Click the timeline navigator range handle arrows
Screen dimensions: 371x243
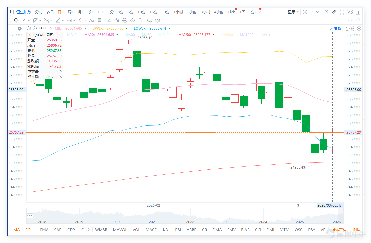[341, 216]
